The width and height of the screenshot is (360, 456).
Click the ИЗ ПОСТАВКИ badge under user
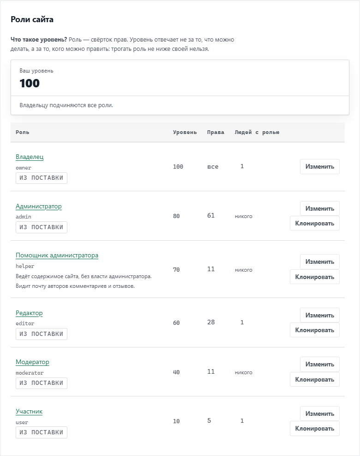point(42,432)
